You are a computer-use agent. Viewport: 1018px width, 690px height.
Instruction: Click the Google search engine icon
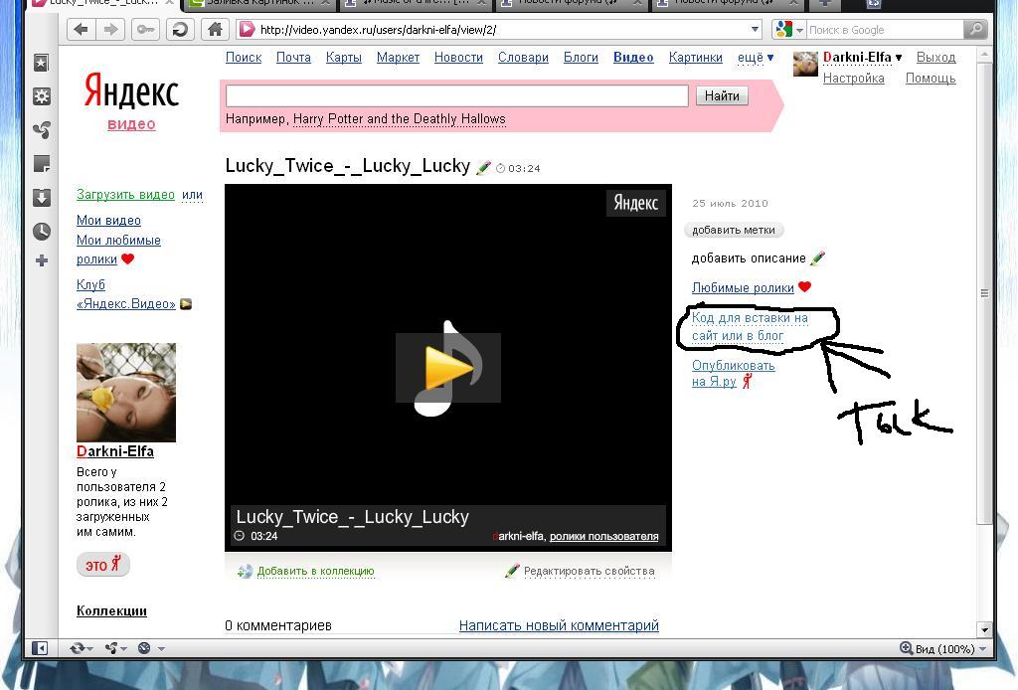(783, 29)
